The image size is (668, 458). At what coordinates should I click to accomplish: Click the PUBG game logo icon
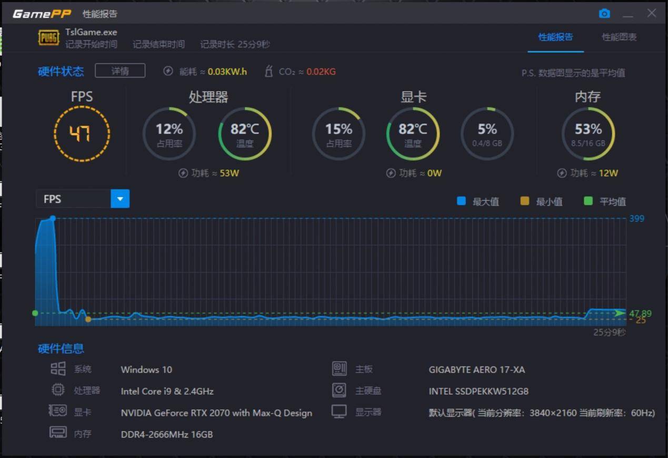point(48,38)
